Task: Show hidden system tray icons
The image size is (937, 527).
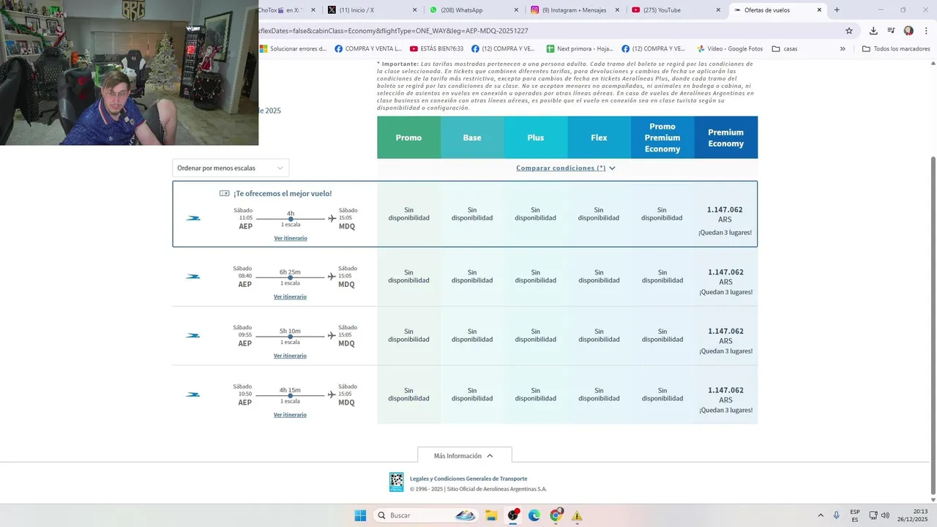Action: [x=821, y=515]
